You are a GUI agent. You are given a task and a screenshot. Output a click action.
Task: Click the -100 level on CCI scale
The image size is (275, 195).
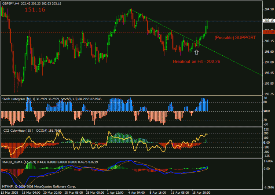point(266,147)
